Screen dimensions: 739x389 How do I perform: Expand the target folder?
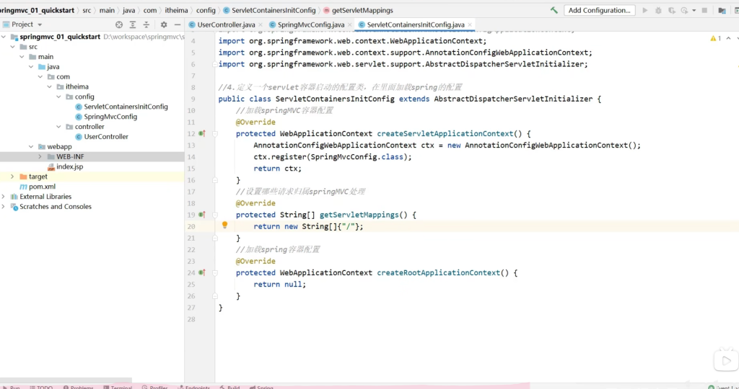[x=12, y=176]
